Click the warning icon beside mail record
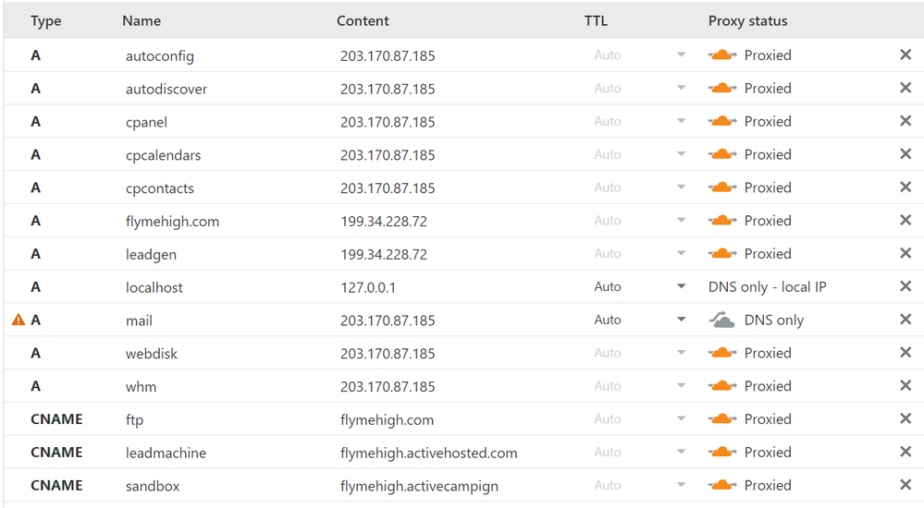This screenshot has width=924, height=508. click(18, 321)
